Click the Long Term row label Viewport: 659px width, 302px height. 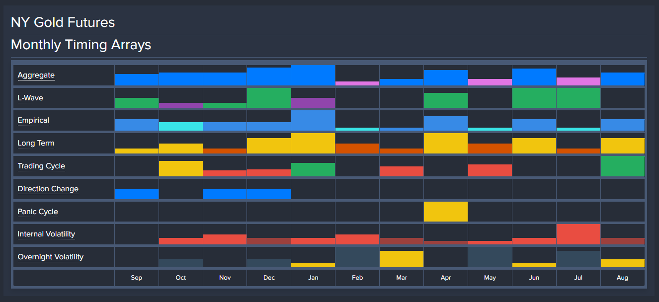coord(36,144)
